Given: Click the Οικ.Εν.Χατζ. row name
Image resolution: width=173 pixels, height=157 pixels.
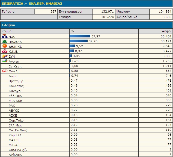Looking at the screenshot, I should [18, 130].
